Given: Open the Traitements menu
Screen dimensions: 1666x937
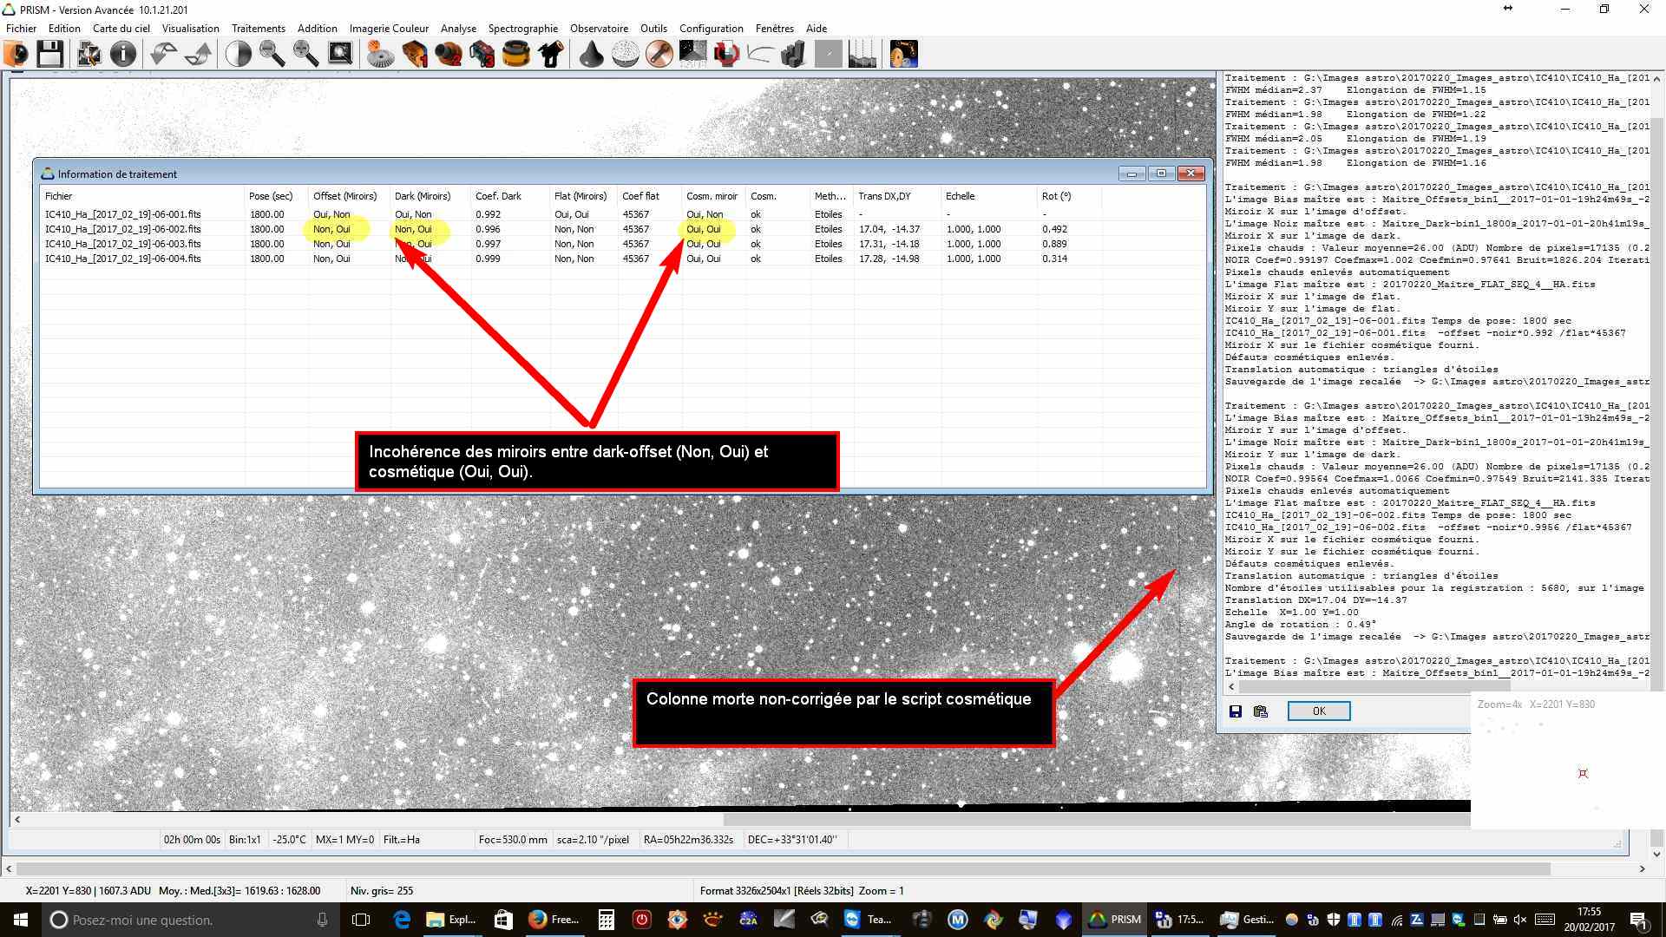Looking at the screenshot, I should (258, 28).
